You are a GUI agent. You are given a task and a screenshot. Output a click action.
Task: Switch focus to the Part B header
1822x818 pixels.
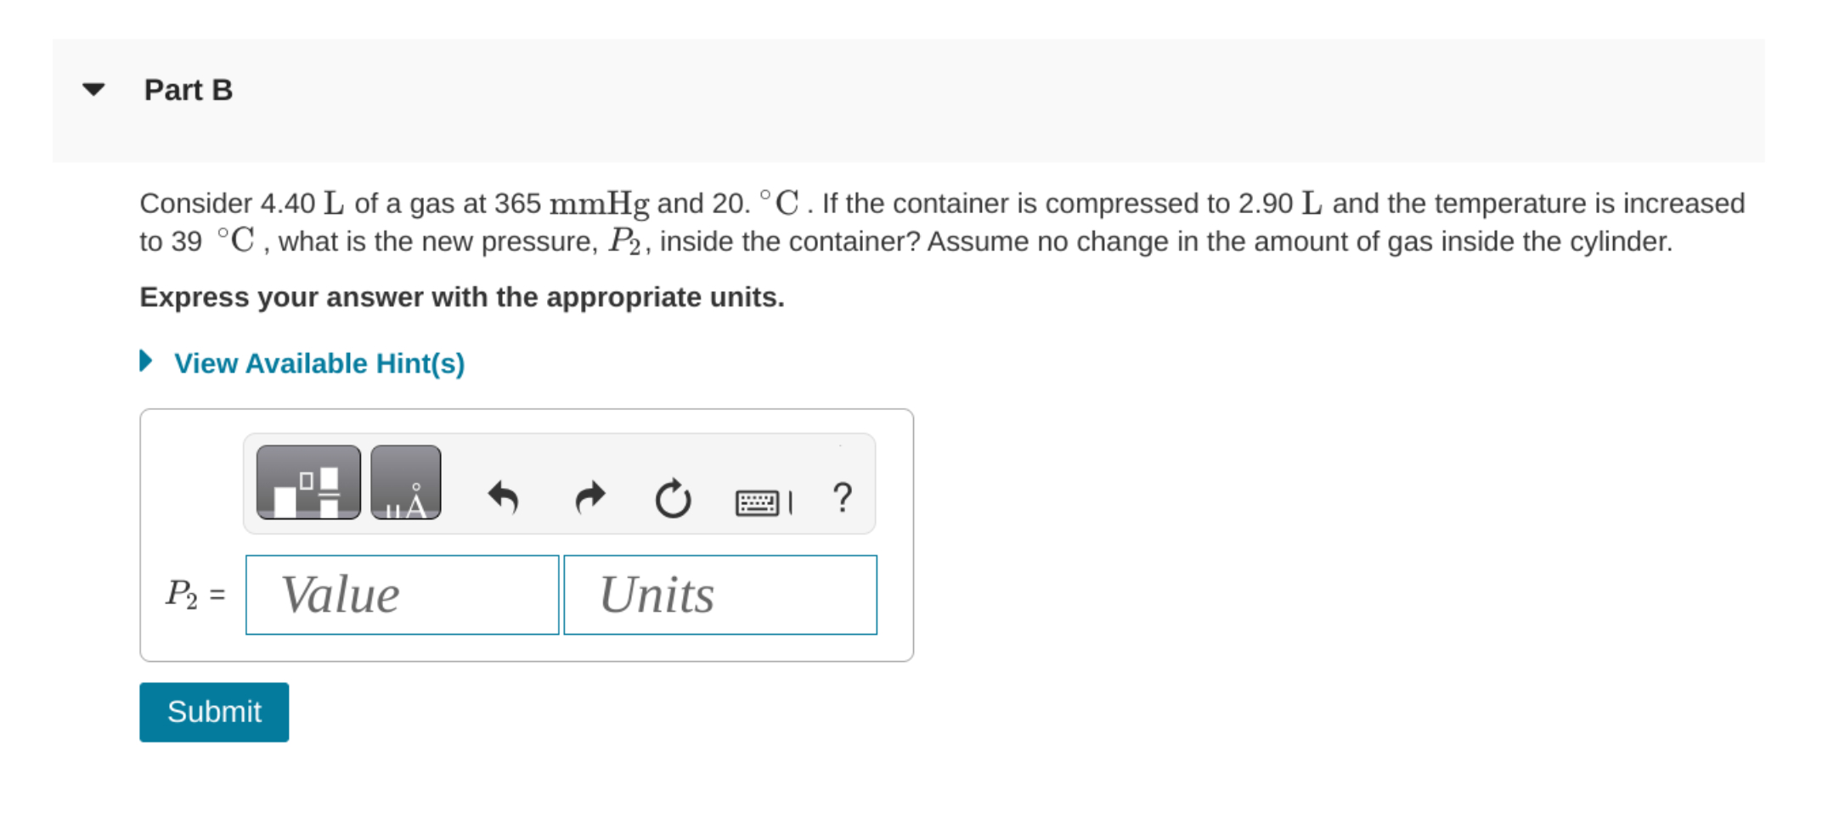(x=189, y=88)
